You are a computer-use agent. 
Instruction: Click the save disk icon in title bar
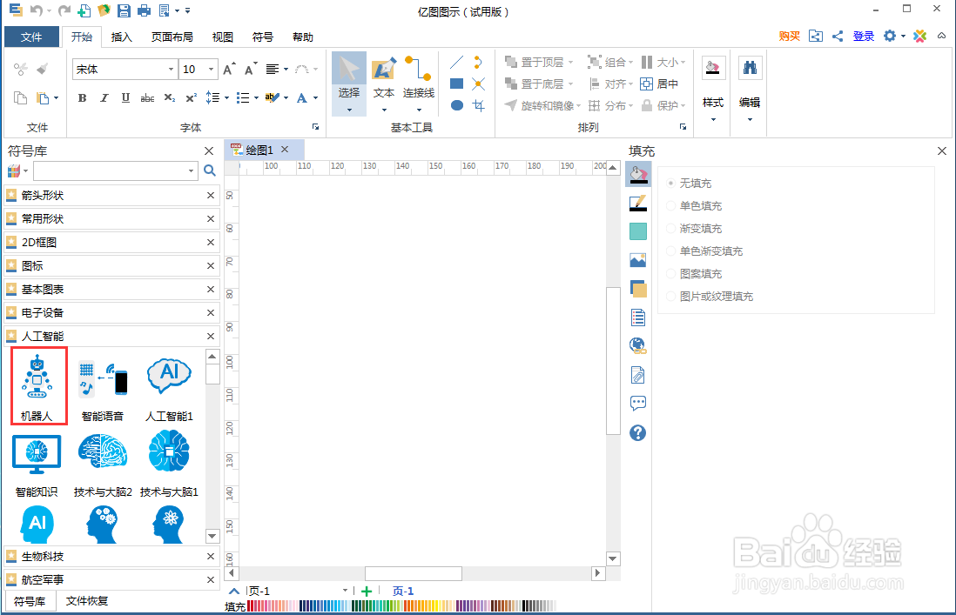[124, 10]
